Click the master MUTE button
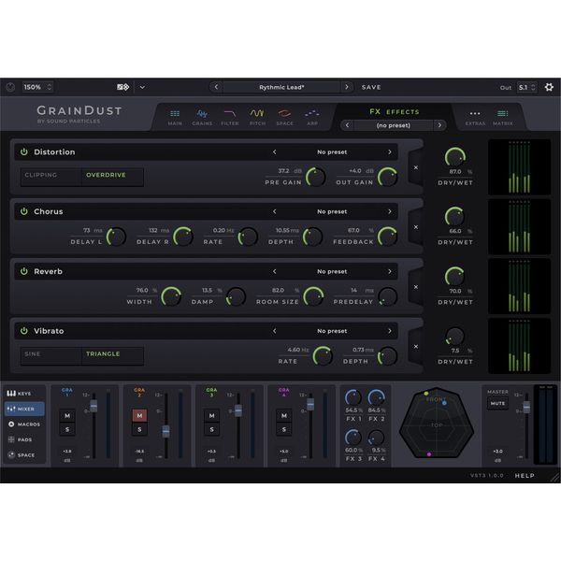561x561 pixels. [497, 403]
